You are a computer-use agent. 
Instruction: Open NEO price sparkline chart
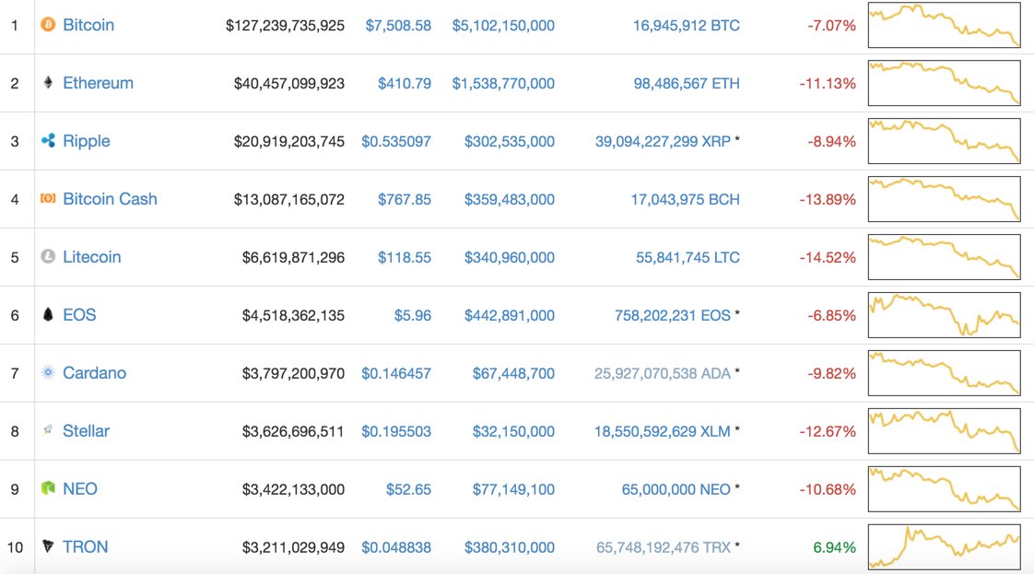coord(945,489)
